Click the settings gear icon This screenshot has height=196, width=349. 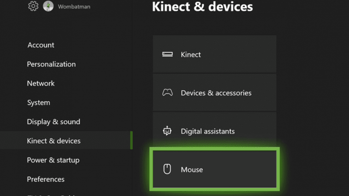pyautogui.click(x=33, y=6)
